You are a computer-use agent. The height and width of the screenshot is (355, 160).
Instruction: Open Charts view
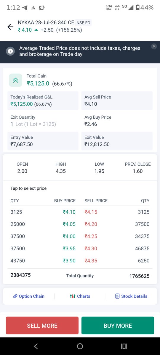coord(80,296)
